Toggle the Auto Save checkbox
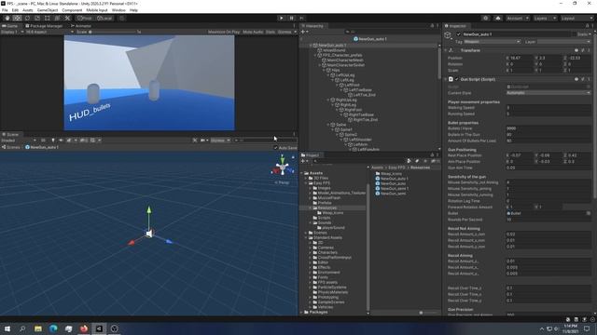 (x=276, y=148)
